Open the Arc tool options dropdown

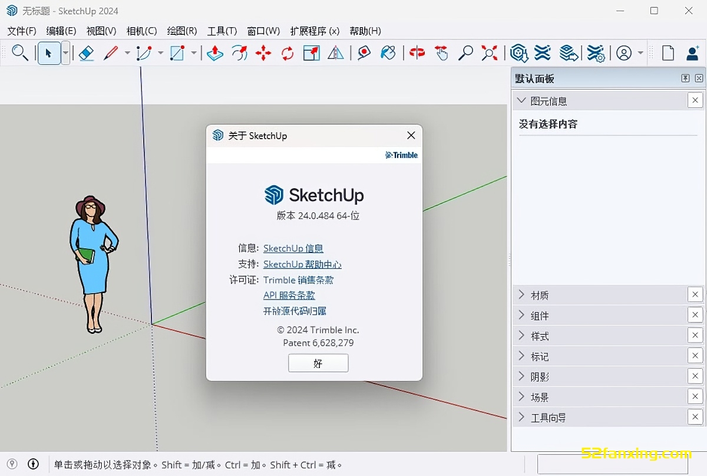160,53
